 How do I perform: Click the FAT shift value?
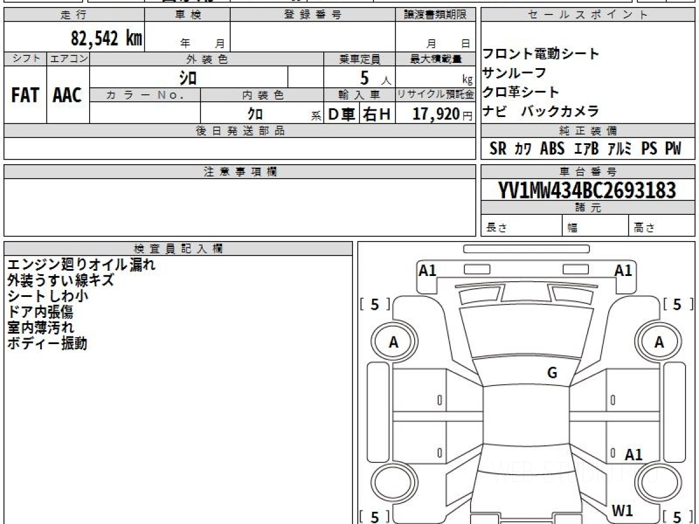point(25,95)
